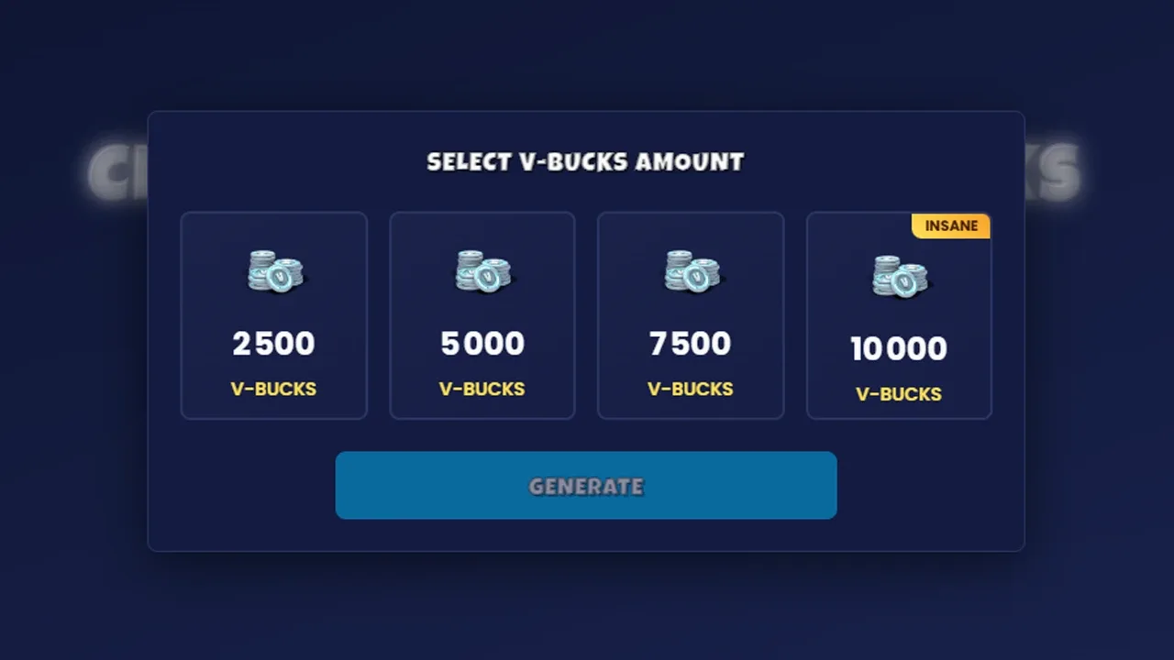The height and width of the screenshot is (660, 1174).
Task: Click the "Select V-Bucks Amount" heading
Action: click(x=585, y=162)
